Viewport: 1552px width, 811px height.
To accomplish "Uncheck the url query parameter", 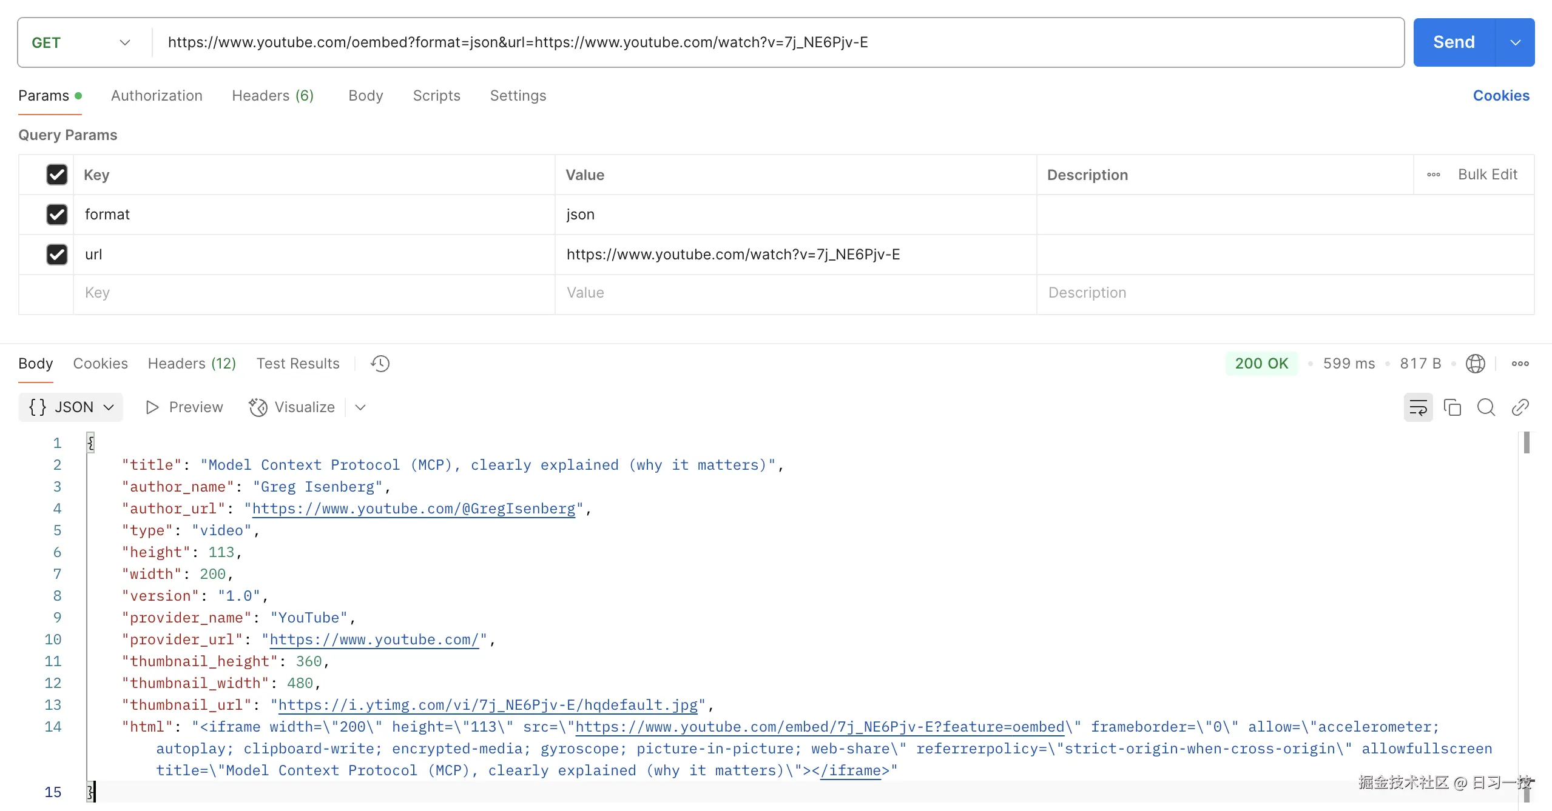I will click(56, 254).
